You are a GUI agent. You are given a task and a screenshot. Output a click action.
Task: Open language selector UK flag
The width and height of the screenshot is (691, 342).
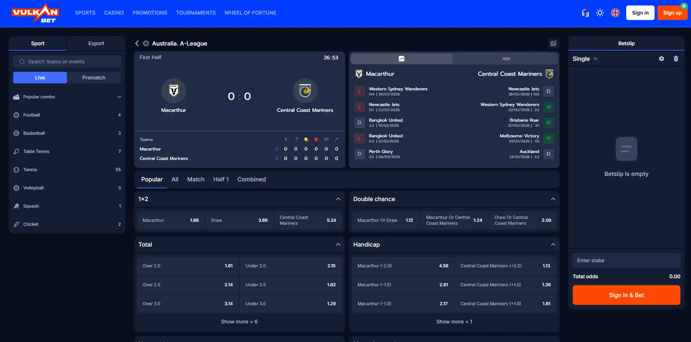click(x=615, y=13)
